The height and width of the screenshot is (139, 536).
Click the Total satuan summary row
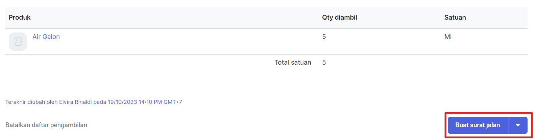pos(266,63)
